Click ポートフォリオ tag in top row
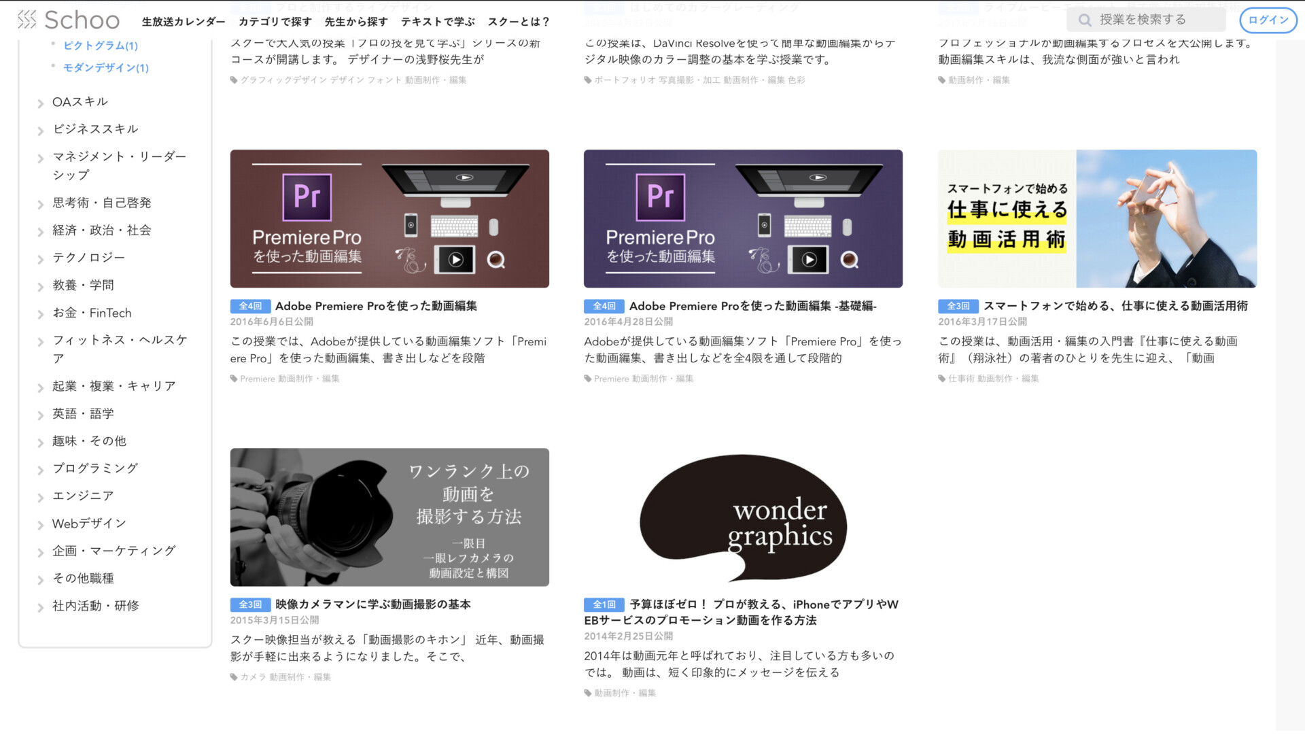Viewport: 1305px width, 737px height. pyautogui.click(x=625, y=81)
